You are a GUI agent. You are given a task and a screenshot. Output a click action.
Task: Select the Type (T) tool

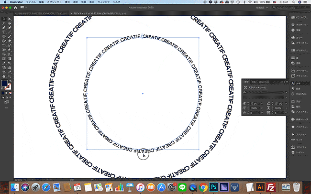click(4, 32)
